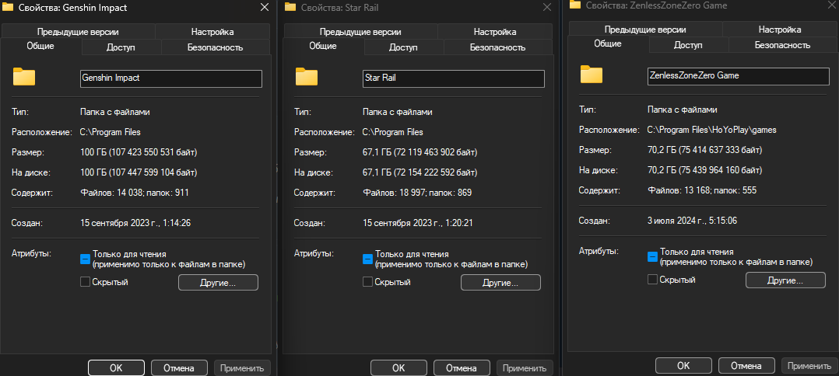Click window title Свойства: Star Rail

(x=342, y=8)
